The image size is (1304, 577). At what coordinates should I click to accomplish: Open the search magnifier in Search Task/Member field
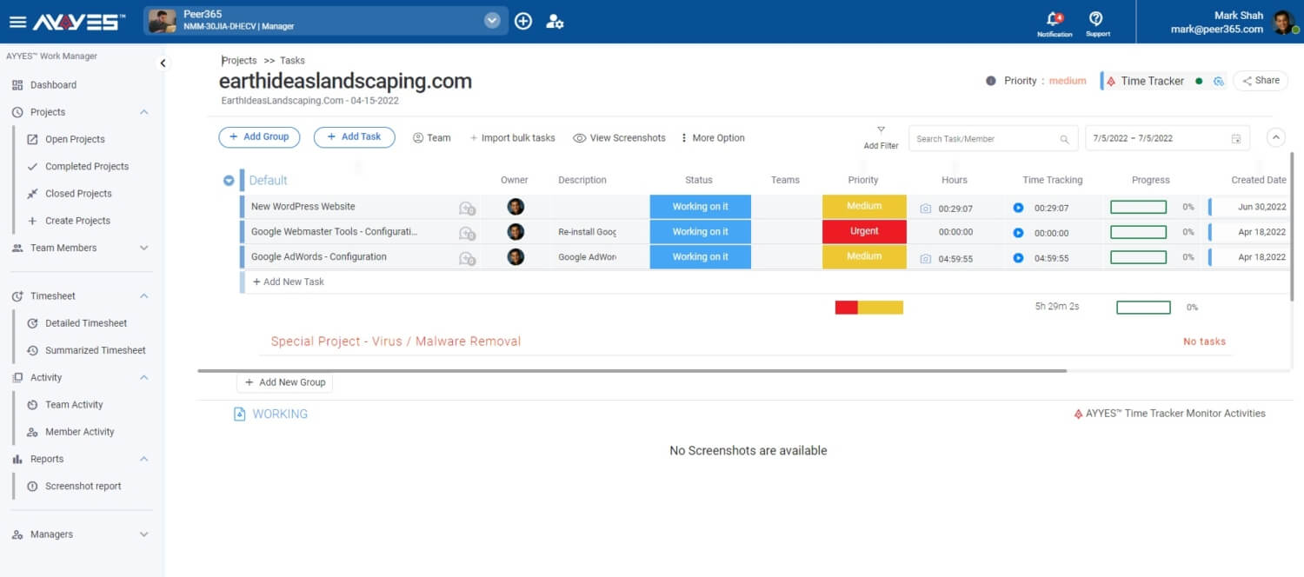[x=1068, y=137]
